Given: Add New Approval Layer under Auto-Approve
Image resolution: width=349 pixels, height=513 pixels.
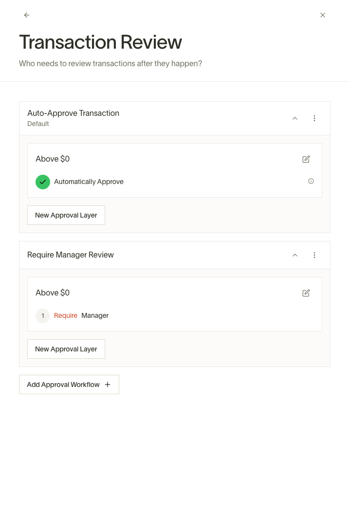Looking at the screenshot, I should [x=66, y=215].
